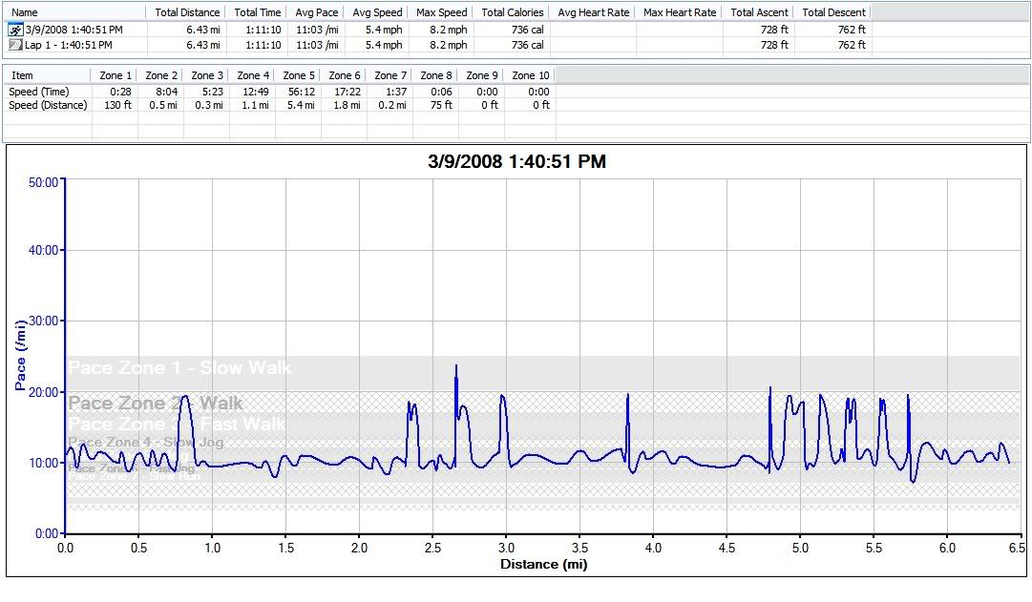The height and width of the screenshot is (602, 1032).
Task: Click the Pace (/mi) axis label
Action: 20,357
